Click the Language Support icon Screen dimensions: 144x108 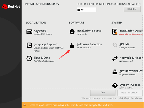coord(29,45)
